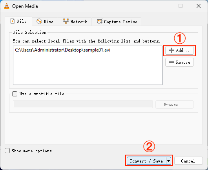The height and width of the screenshot is (170, 208).
Task: Click the Browse... button
Action: click(x=174, y=105)
